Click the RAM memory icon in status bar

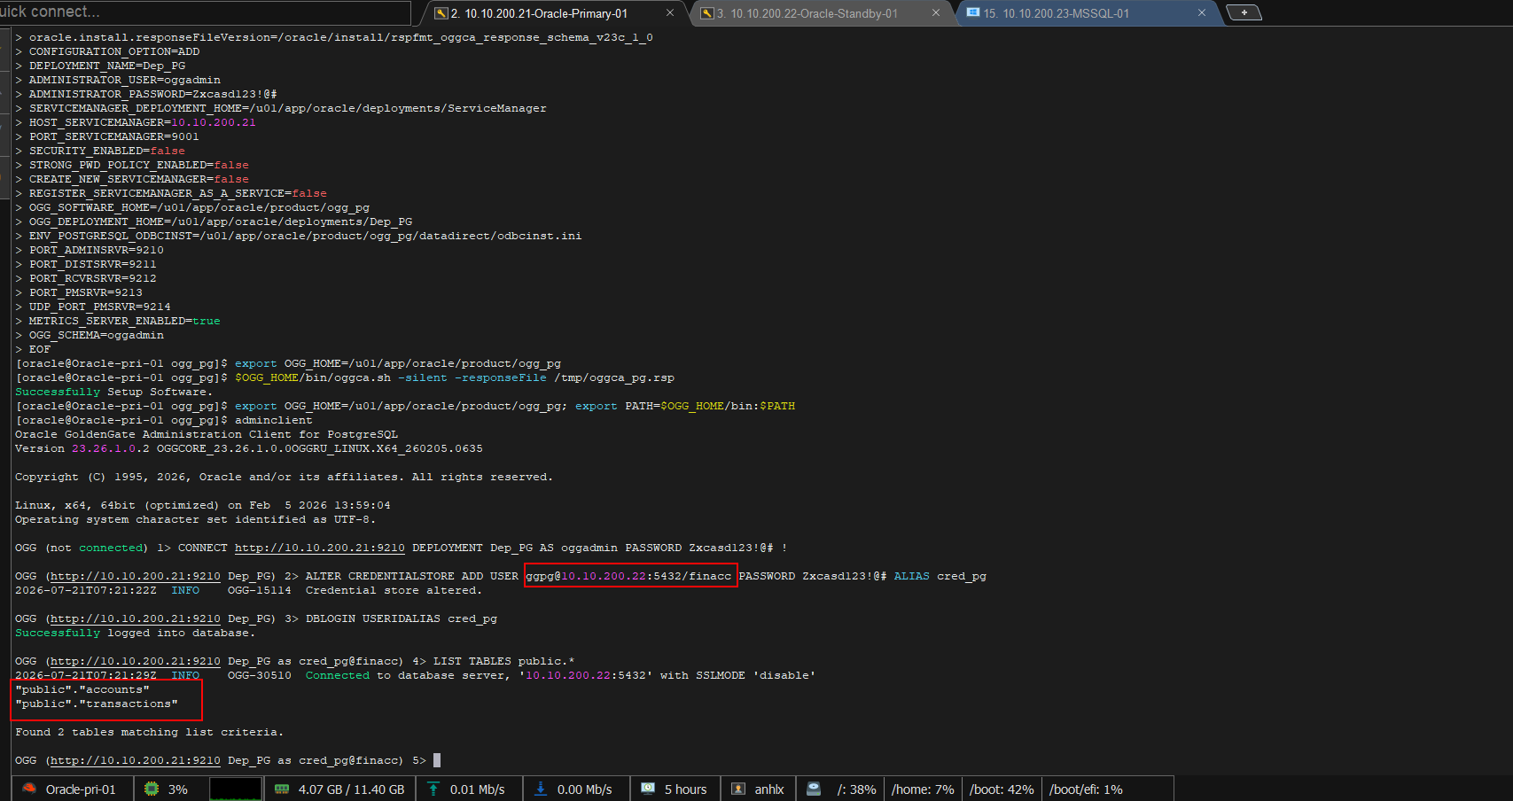click(282, 789)
